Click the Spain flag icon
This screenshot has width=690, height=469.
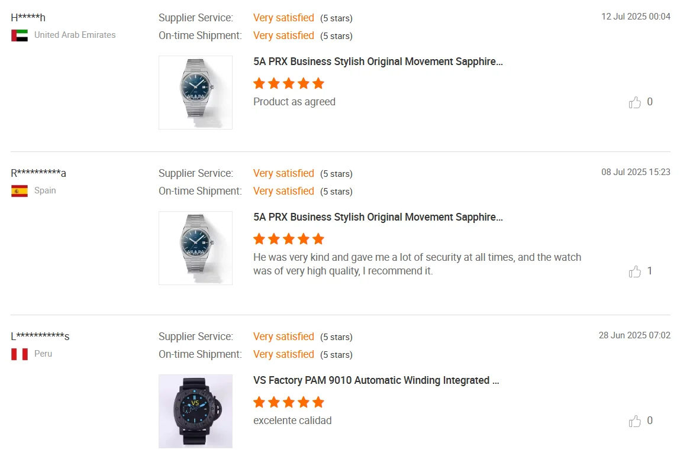pyautogui.click(x=20, y=191)
